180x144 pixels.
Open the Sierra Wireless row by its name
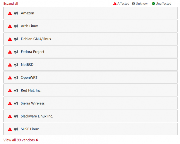(33, 103)
